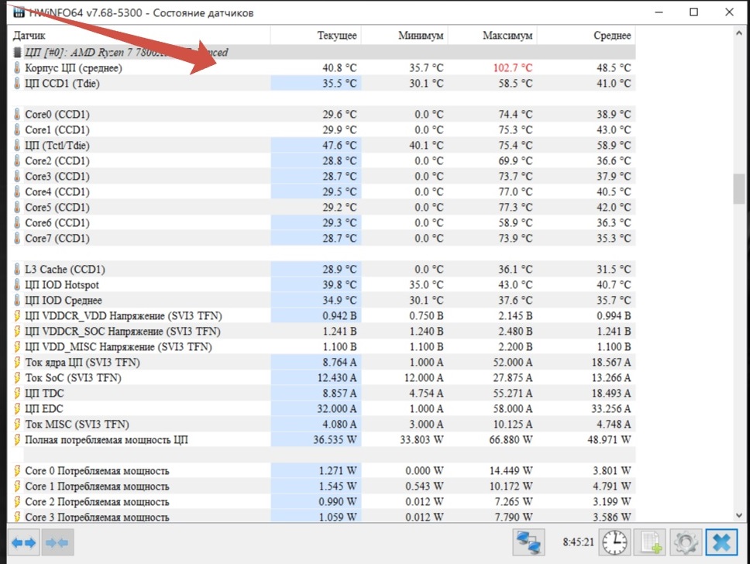Select ЦП VDD_MISC Напряжение row
753x564 pixels.
point(323,346)
